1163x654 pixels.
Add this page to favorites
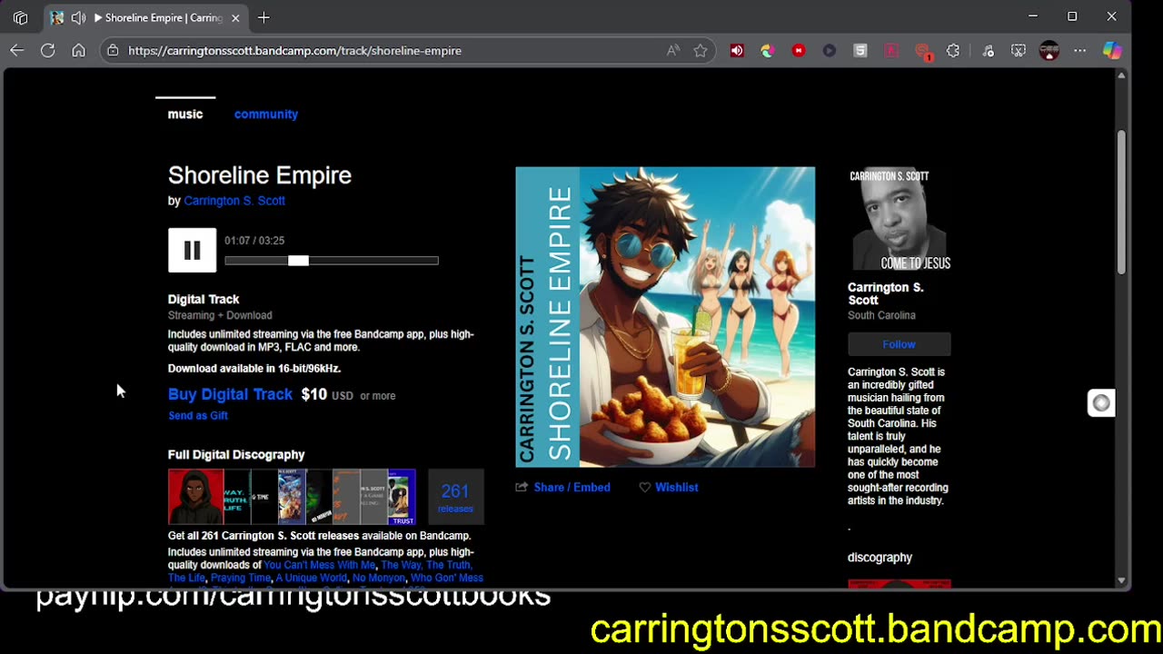point(701,51)
